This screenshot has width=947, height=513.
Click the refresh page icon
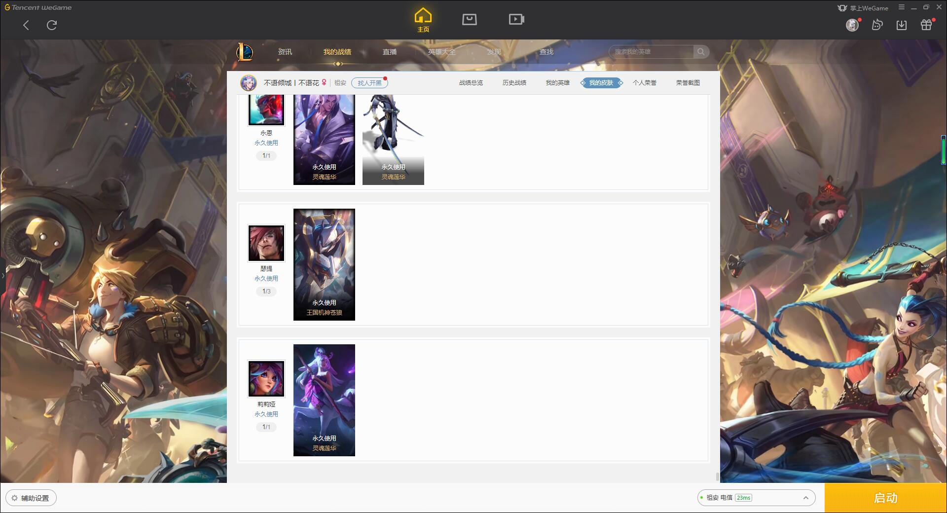[x=52, y=25]
